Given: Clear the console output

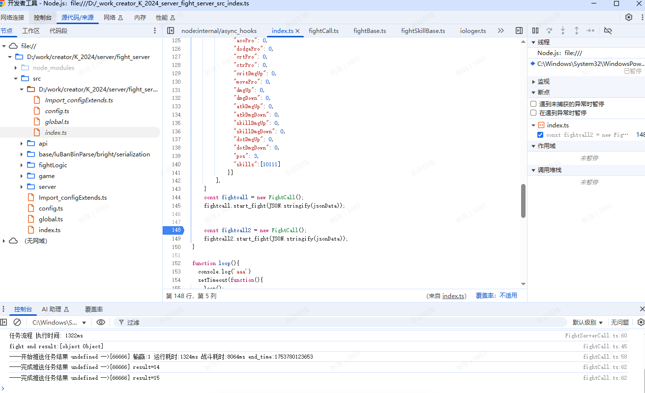Looking at the screenshot, I should point(17,322).
